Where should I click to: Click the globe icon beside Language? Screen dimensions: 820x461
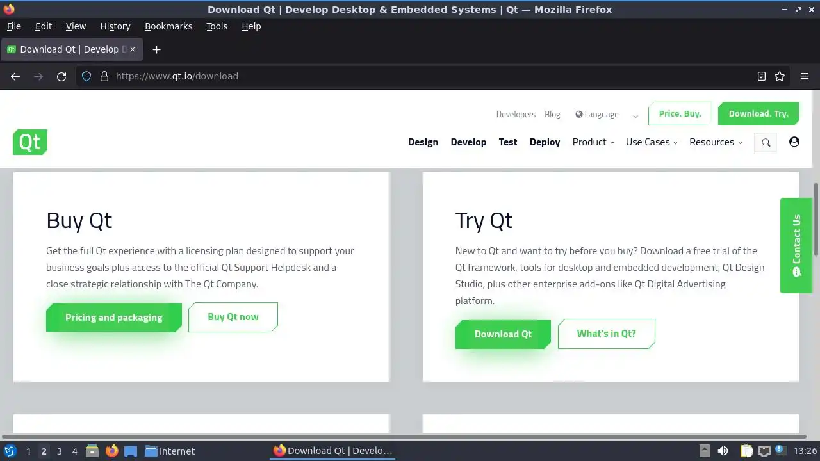click(x=579, y=115)
